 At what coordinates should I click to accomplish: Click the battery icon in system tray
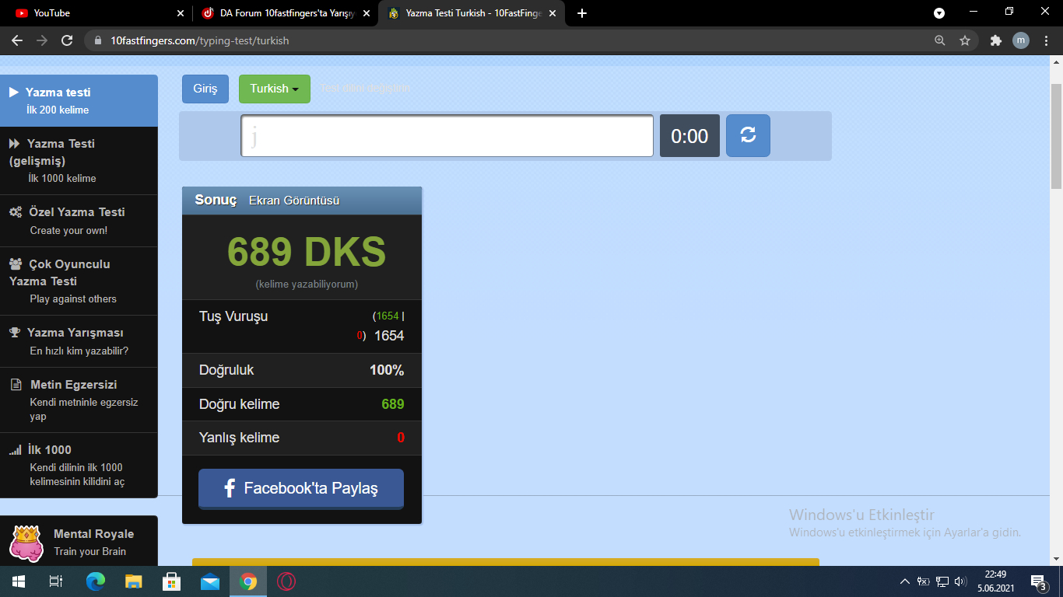coord(924,581)
